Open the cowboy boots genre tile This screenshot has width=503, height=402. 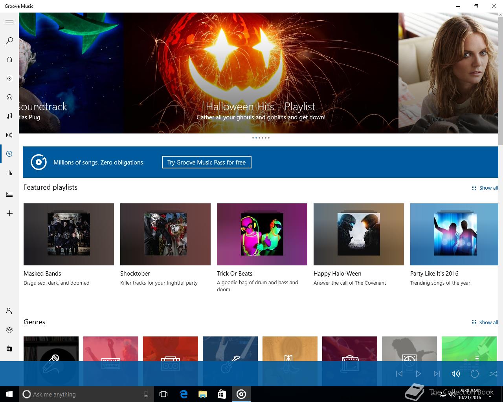pyautogui.click(x=290, y=361)
